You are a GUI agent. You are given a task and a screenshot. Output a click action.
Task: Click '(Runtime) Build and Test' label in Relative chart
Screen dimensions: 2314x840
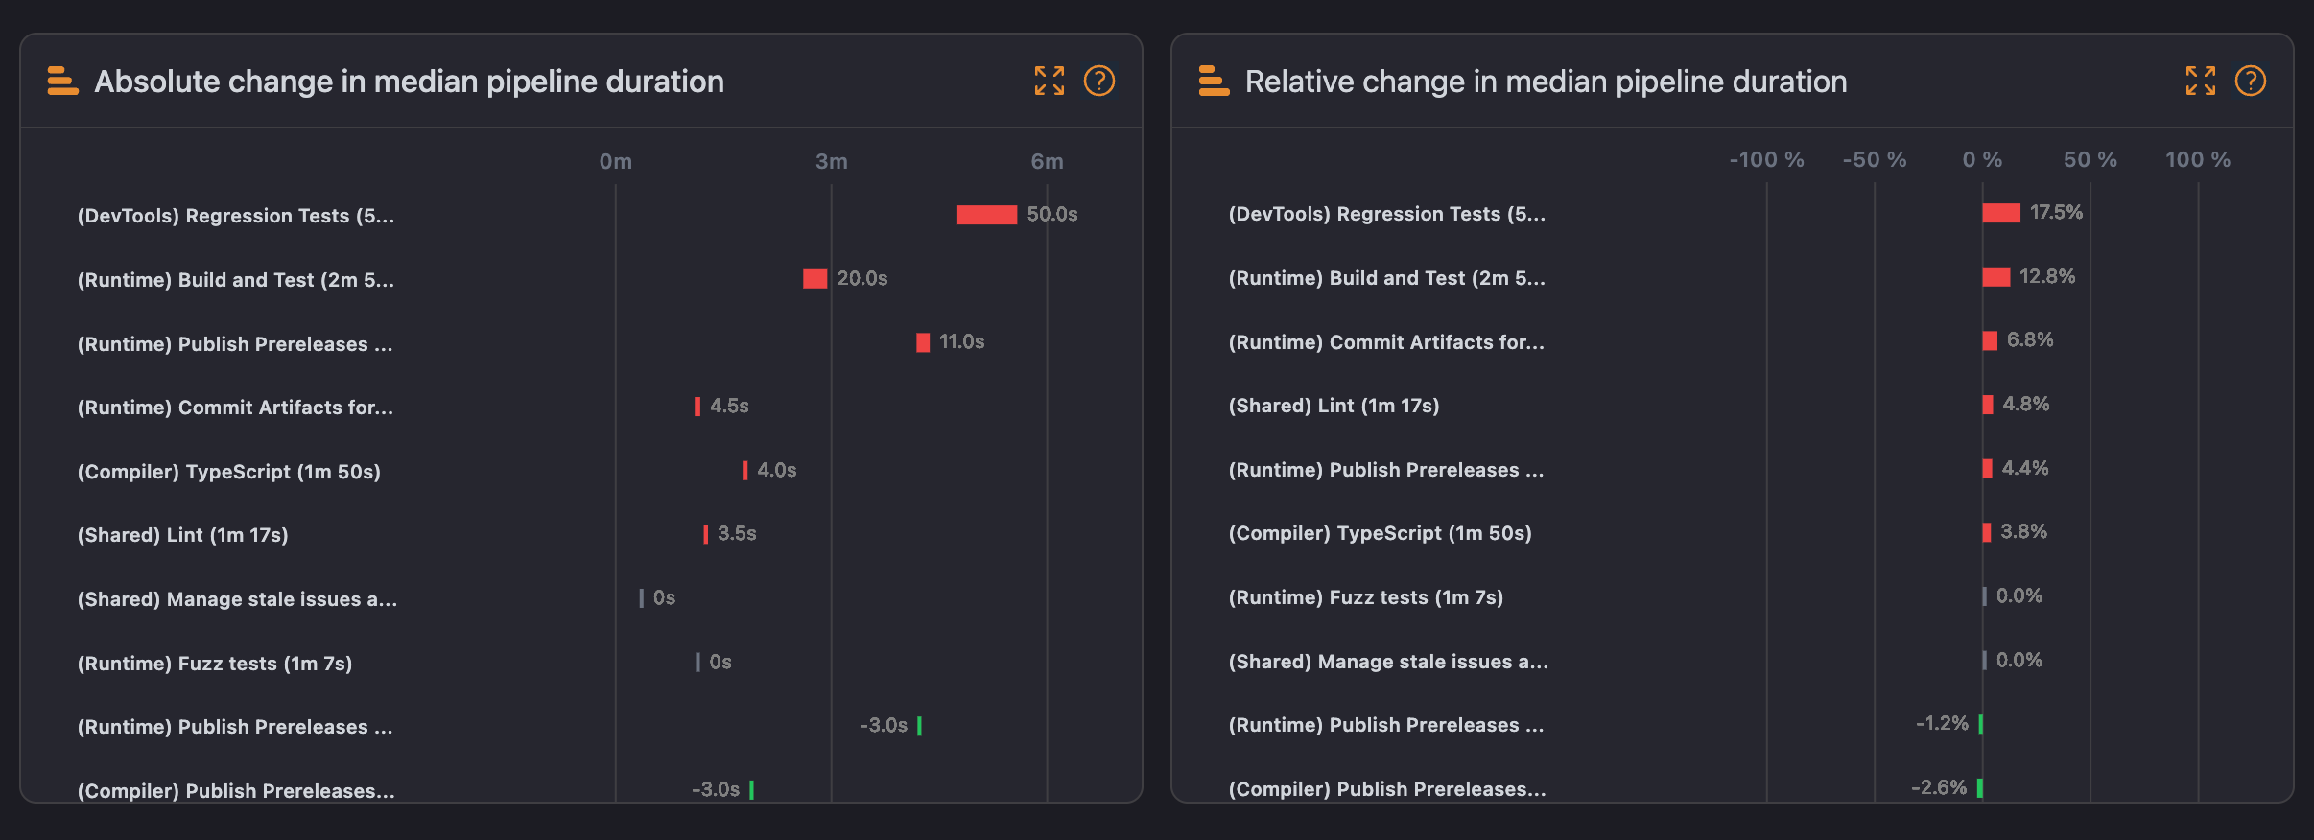pyautogui.click(x=1387, y=278)
